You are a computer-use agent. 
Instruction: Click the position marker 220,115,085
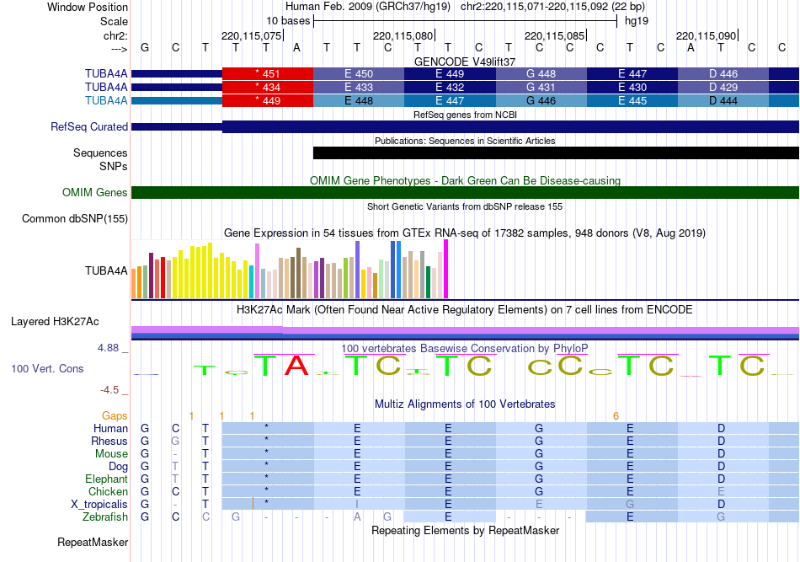click(x=555, y=35)
